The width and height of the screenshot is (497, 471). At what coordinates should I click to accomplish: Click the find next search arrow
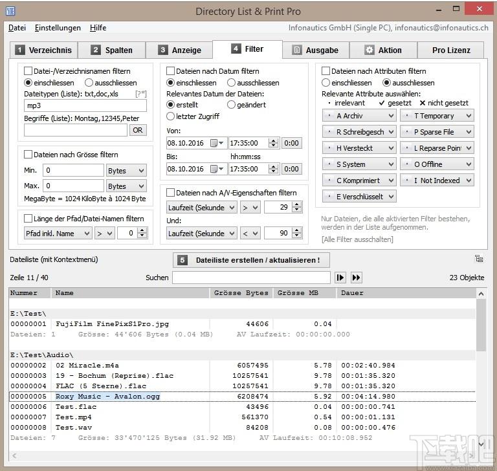coord(340,278)
